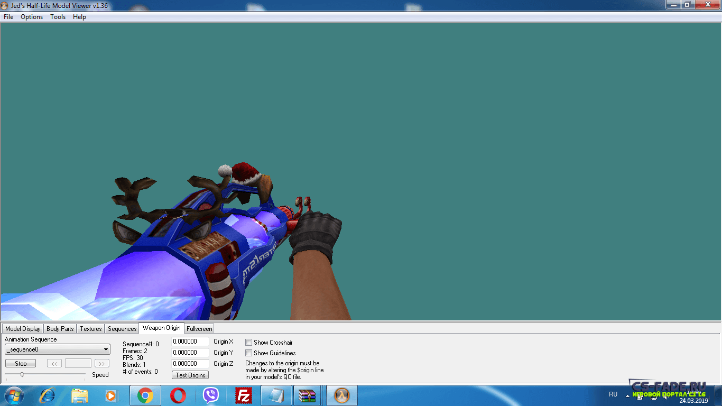722x406 pixels.
Task: Open the File menu
Action: [x=8, y=17]
